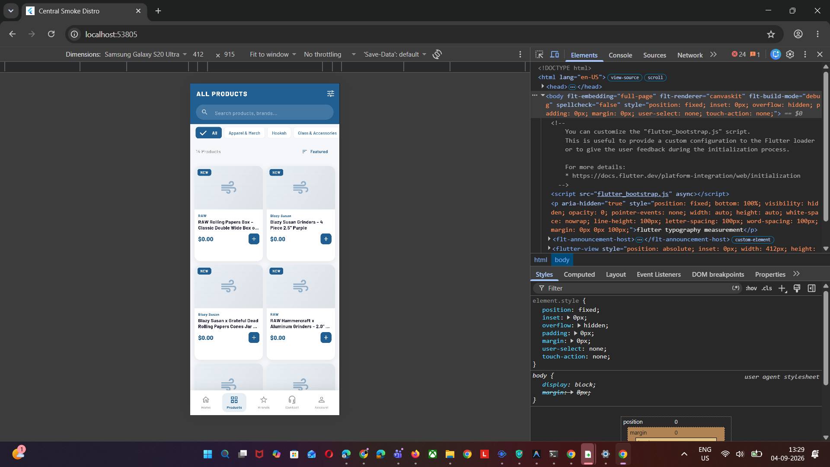This screenshot has width=830, height=467.
Task: Switch to the Console tab
Action: coord(620,55)
